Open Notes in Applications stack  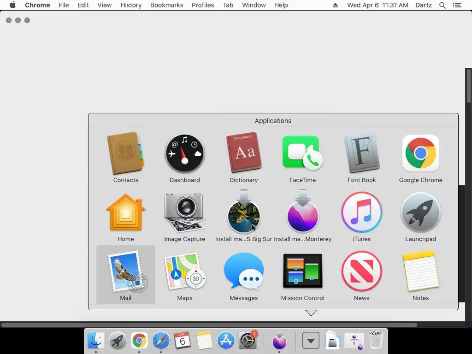420,271
